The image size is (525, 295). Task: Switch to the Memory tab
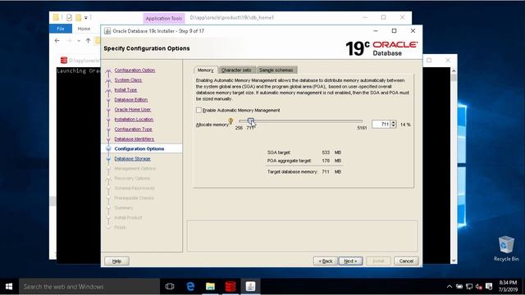coord(206,70)
